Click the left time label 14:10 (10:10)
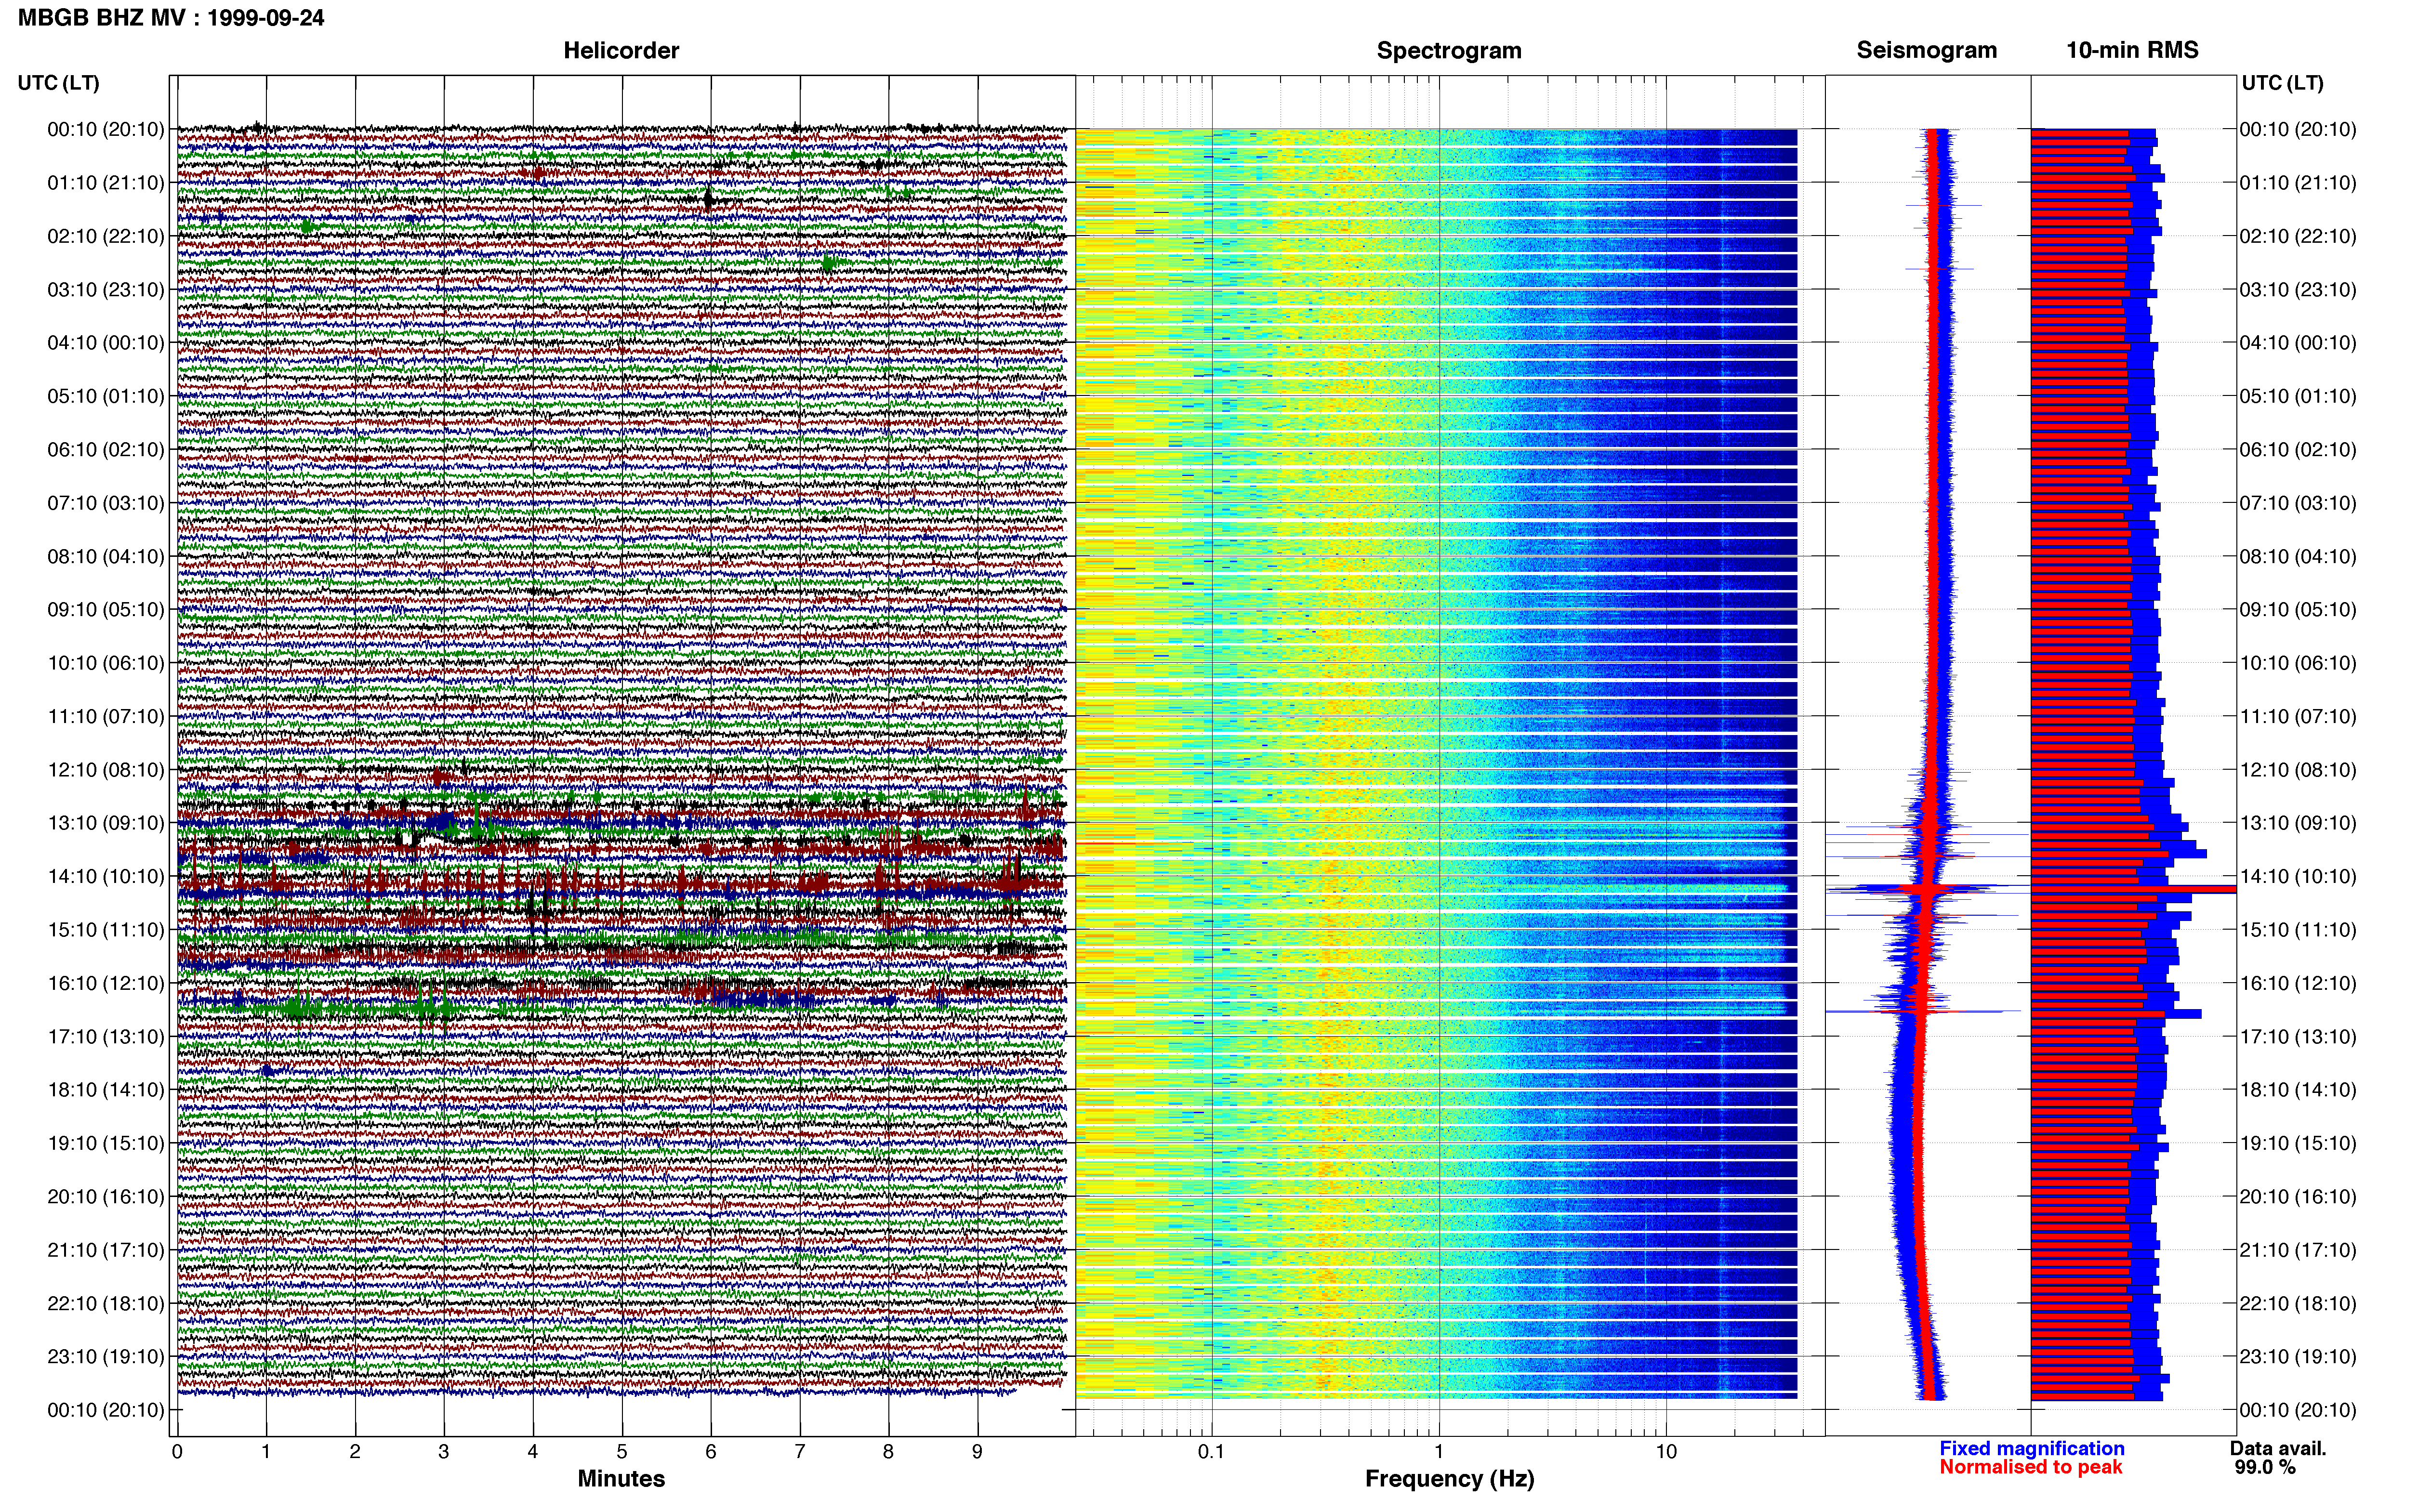Screen dimensions: 2418x1512 pos(106,876)
